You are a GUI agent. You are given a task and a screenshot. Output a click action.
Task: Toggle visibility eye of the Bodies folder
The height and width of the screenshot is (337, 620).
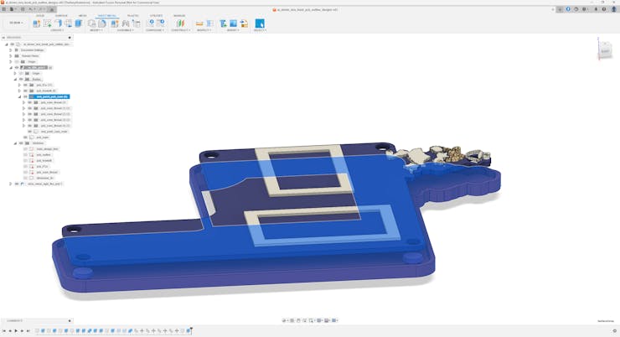[20, 79]
